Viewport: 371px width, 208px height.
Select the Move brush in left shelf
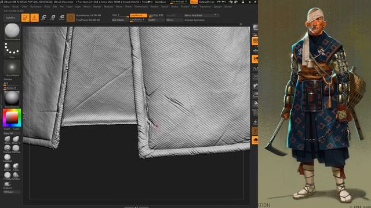[x=8, y=140]
